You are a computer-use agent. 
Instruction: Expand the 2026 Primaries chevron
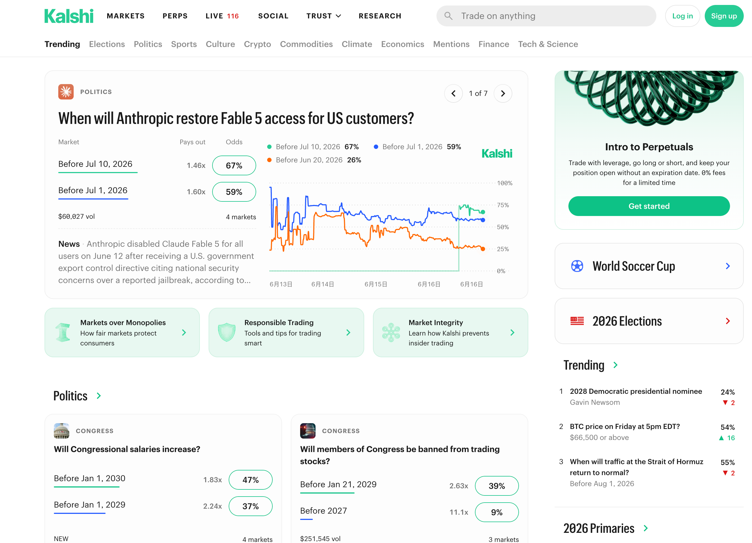646,528
